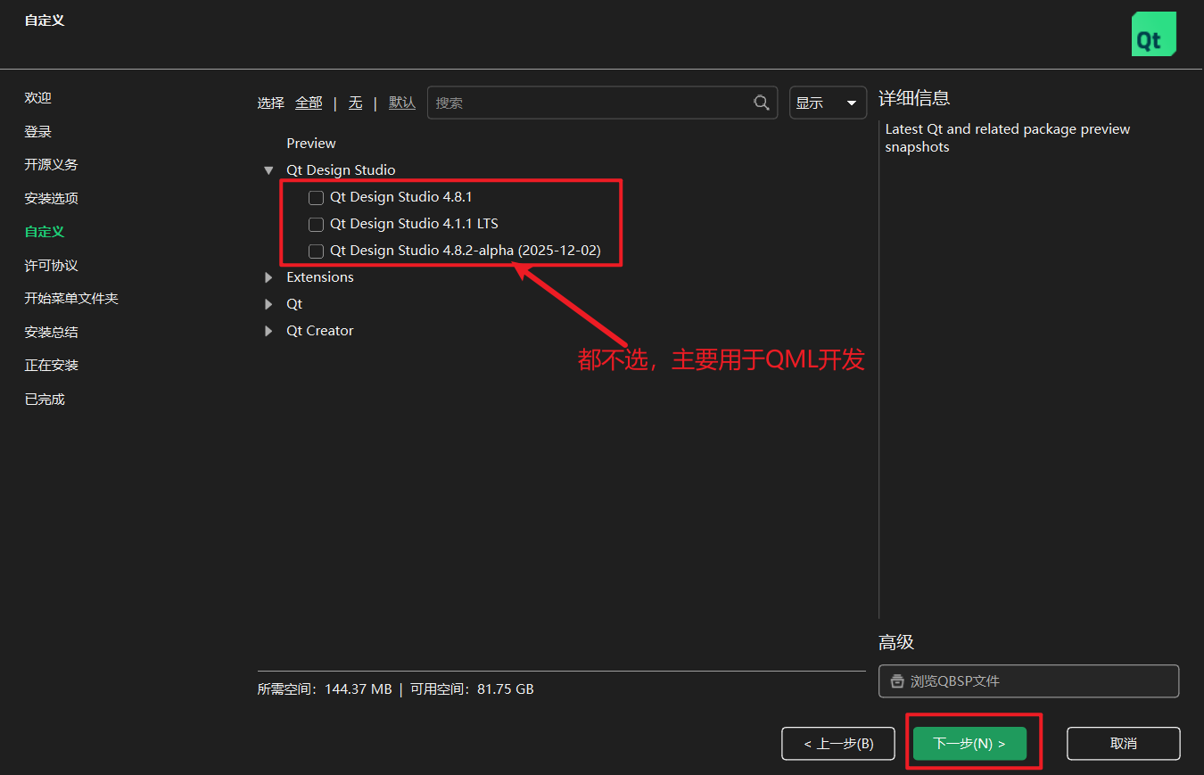This screenshot has height=775, width=1204.
Task: Check Qt Design Studio 4.1.1 LTS
Action: click(316, 224)
